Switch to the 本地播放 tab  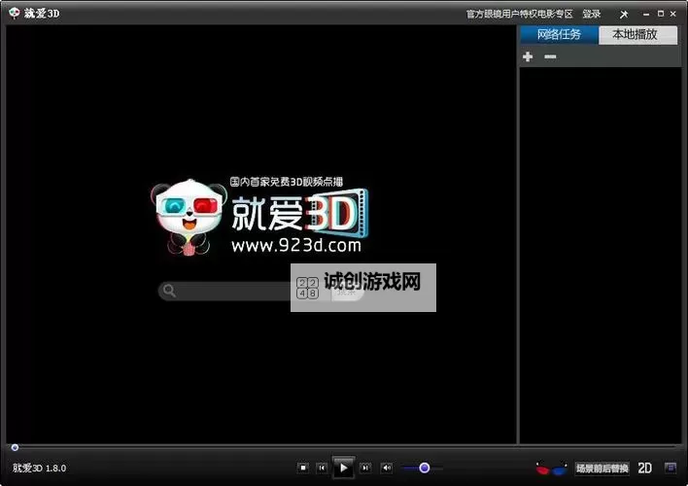click(x=638, y=34)
